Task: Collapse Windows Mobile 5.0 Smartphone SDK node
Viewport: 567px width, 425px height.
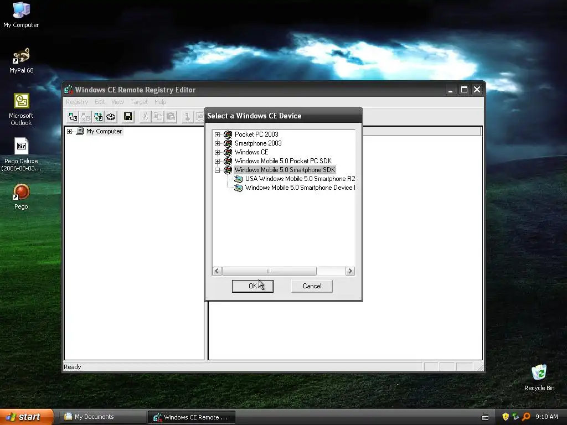Action: point(217,170)
